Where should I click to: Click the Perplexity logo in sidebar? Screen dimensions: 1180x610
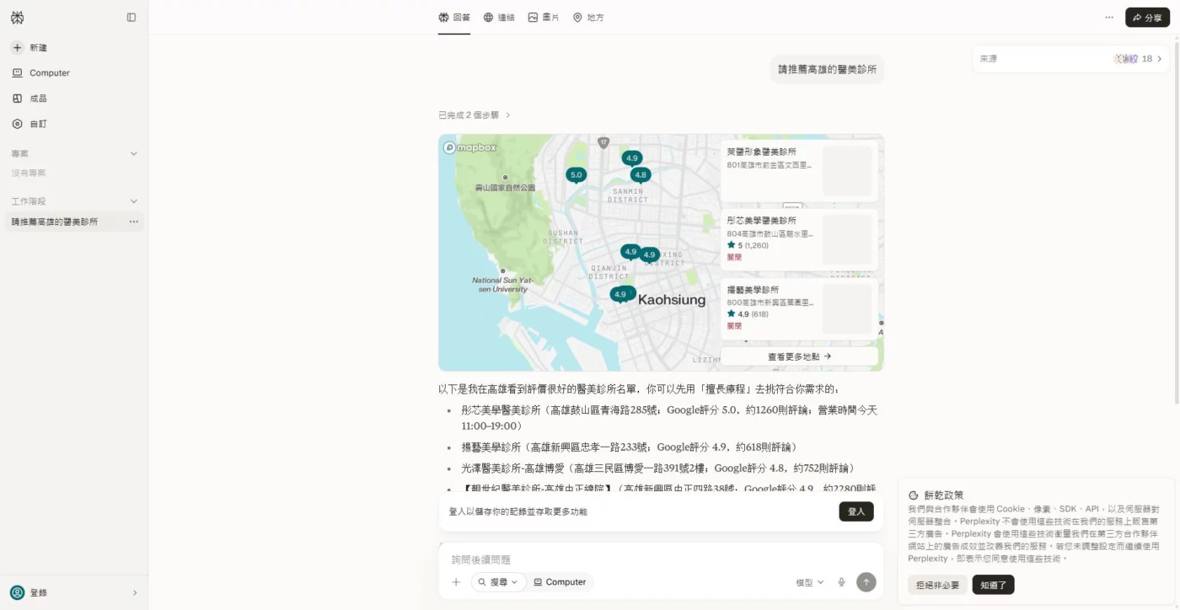(x=17, y=18)
